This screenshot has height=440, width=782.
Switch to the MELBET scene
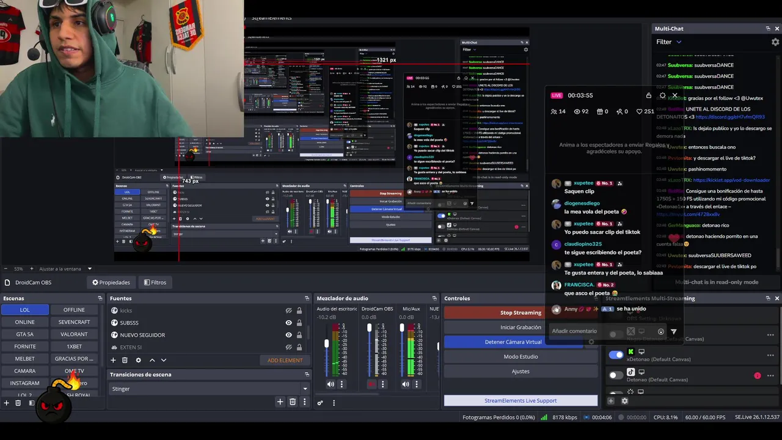24,359
